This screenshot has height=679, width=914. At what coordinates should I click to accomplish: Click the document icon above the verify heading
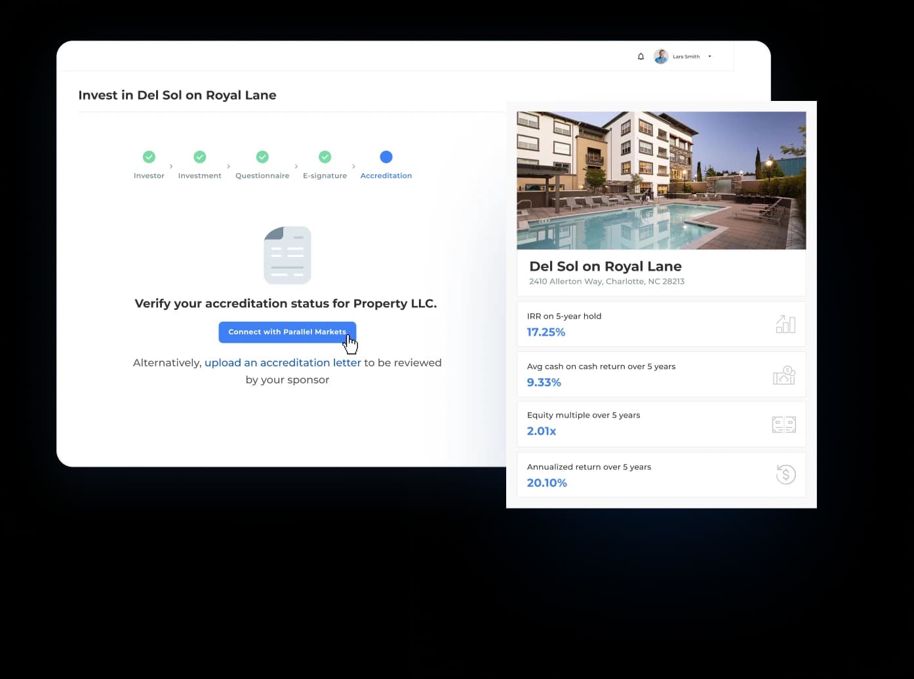(x=287, y=255)
